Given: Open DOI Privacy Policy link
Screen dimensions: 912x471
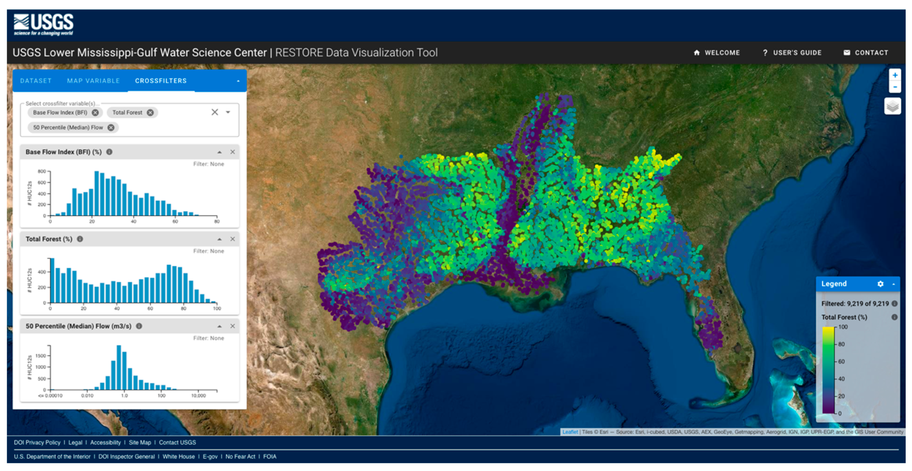Looking at the screenshot, I should pyautogui.click(x=37, y=443).
